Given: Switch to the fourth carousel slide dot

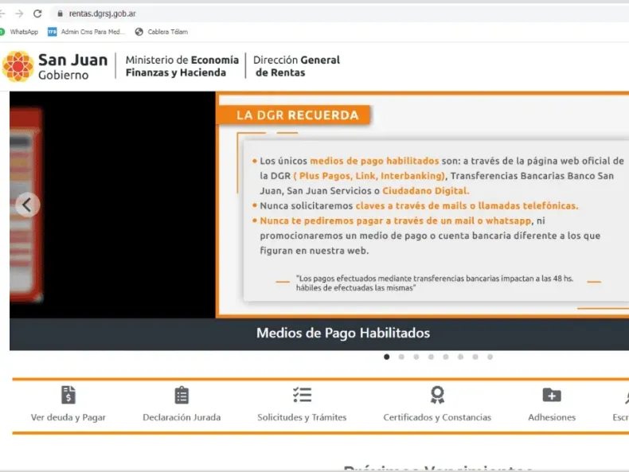Looking at the screenshot, I should 431,357.
